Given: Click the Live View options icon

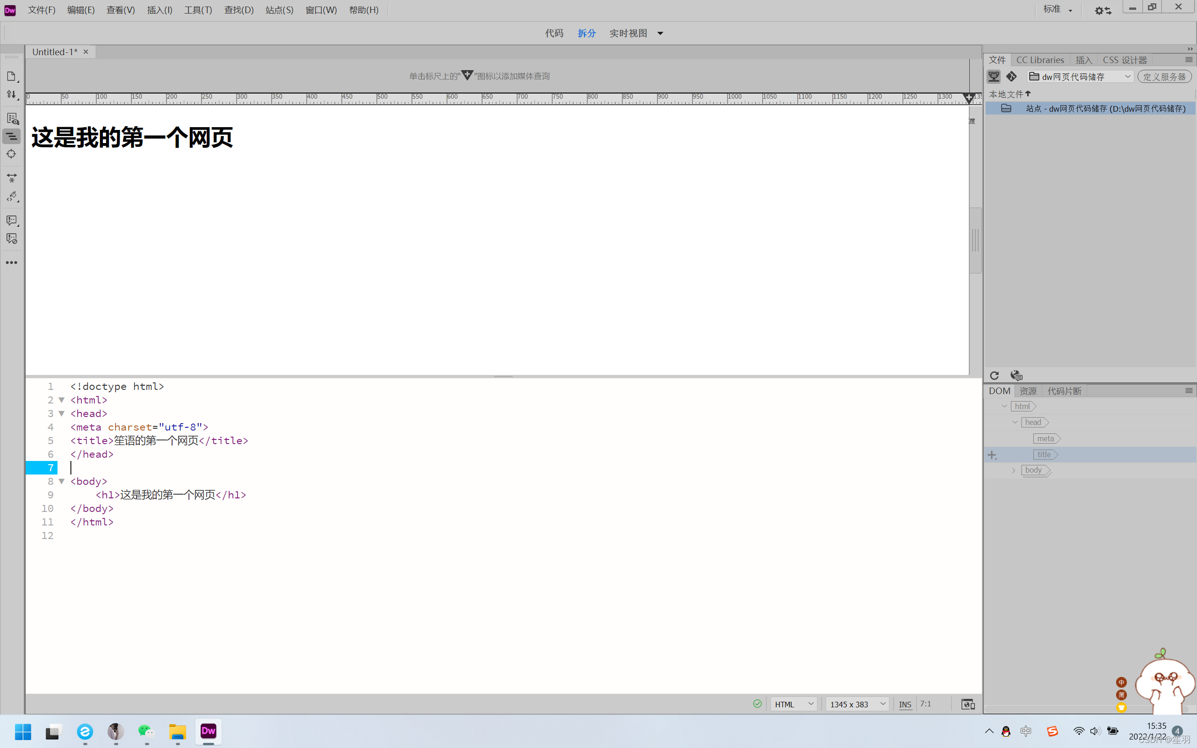Looking at the screenshot, I should pos(12,119).
